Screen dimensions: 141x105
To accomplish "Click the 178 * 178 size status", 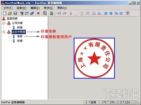I will coord(108,102).
